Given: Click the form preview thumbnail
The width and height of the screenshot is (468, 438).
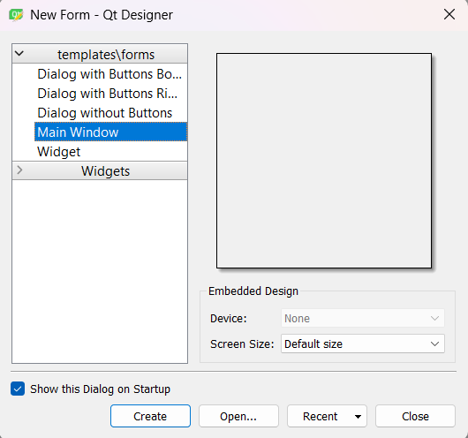Looking at the screenshot, I should point(324,161).
